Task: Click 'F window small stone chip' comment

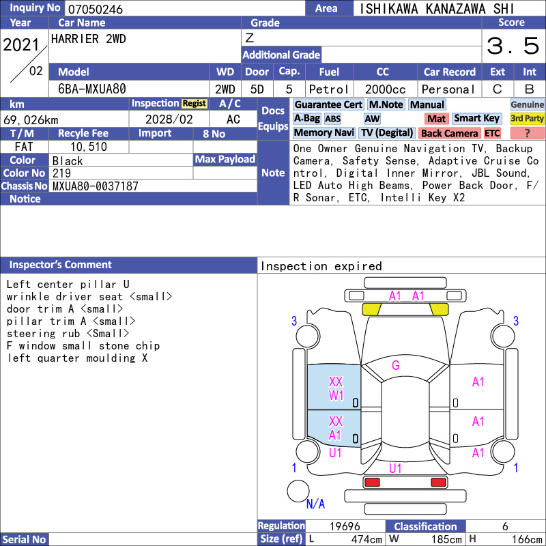Action: (83, 345)
